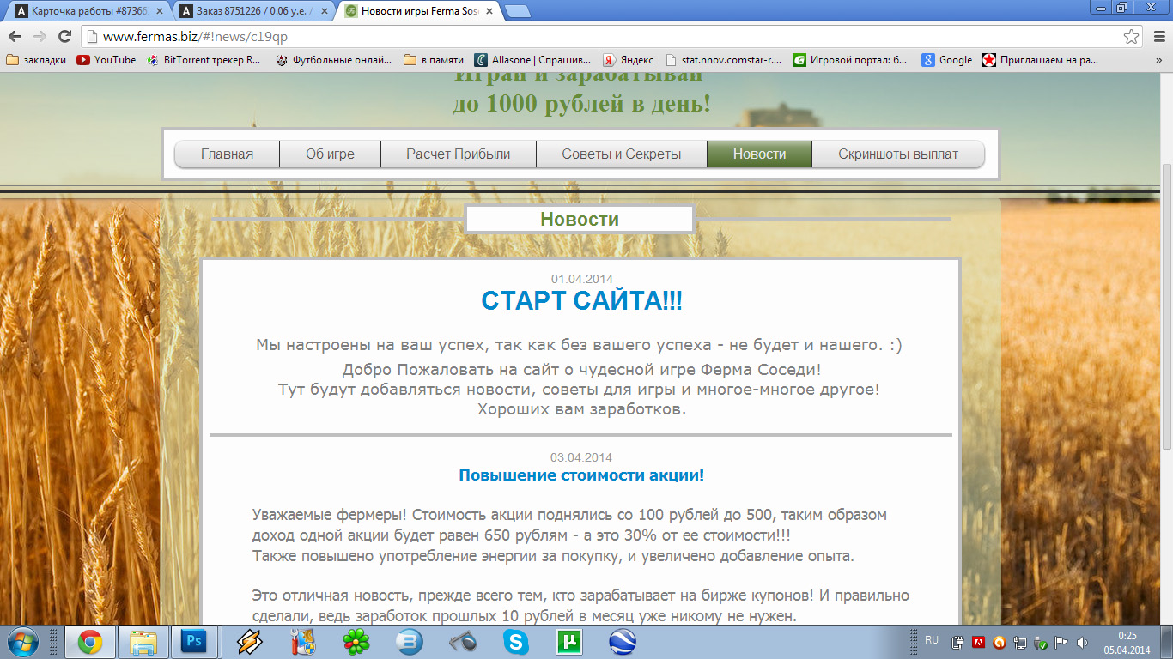Launch Skype from the taskbar
Viewport: 1173px width, 659px height.
tap(516, 642)
